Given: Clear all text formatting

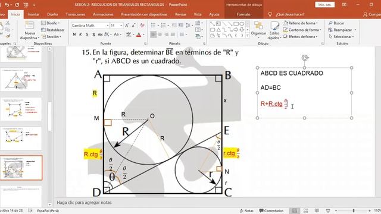Looking at the screenshot, I should point(142,26).
